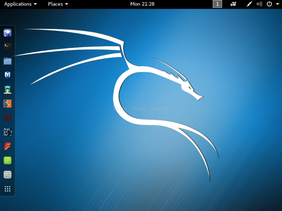Open the Files folder icon in dock
This screenshot has width=282, height=211.
pos(8,61)
